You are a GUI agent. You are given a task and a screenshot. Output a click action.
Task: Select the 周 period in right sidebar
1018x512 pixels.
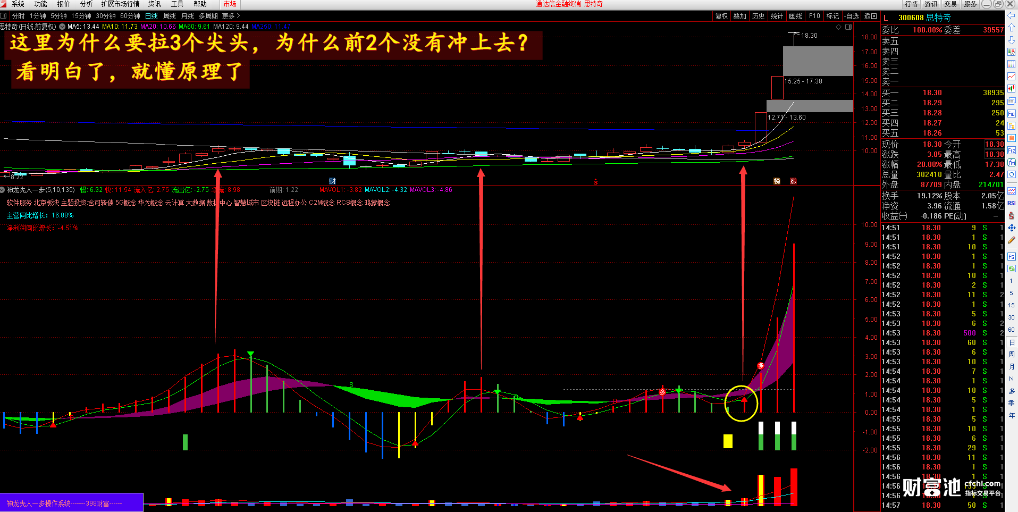pos(1011,354)
